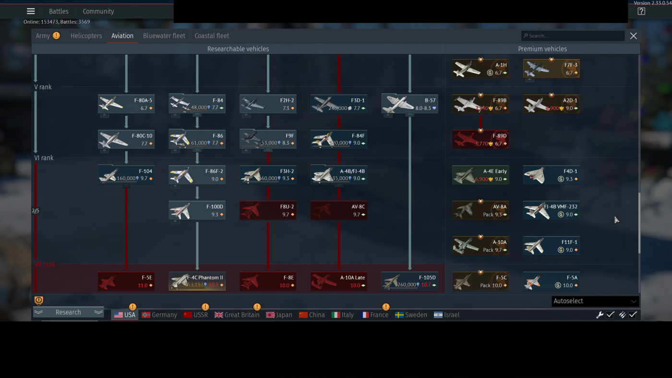Screen dimensions: 672x378
Task: Open the Battles menu
Action: click(59, 11)
